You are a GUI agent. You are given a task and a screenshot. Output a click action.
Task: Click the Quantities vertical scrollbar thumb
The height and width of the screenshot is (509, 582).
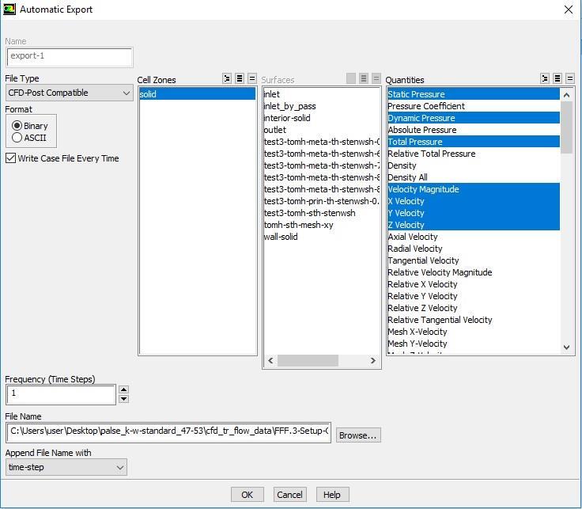click(566, 127)
